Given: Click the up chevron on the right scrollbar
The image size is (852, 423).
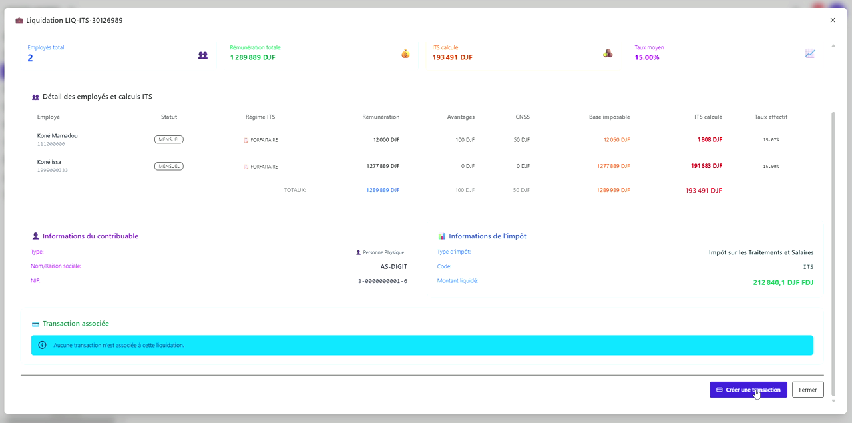Looking at the screenshot, I should coord(833,45).
